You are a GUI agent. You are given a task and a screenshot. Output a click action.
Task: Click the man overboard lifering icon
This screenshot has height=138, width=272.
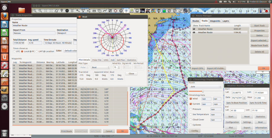point(115,11)
